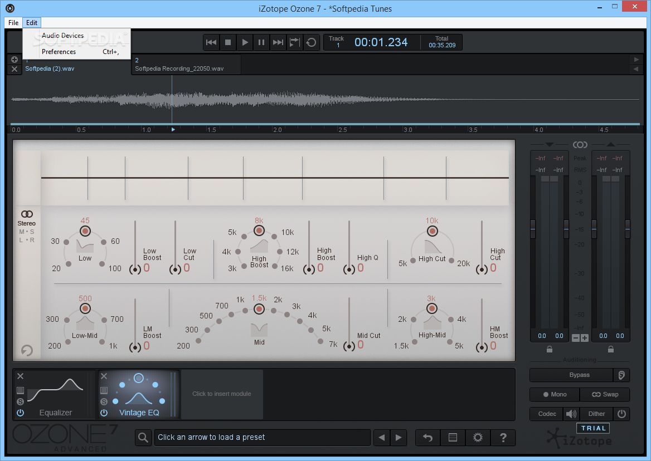Click the Codec button
This screenshot has width=651, height=461.
[x=547, y=414]
